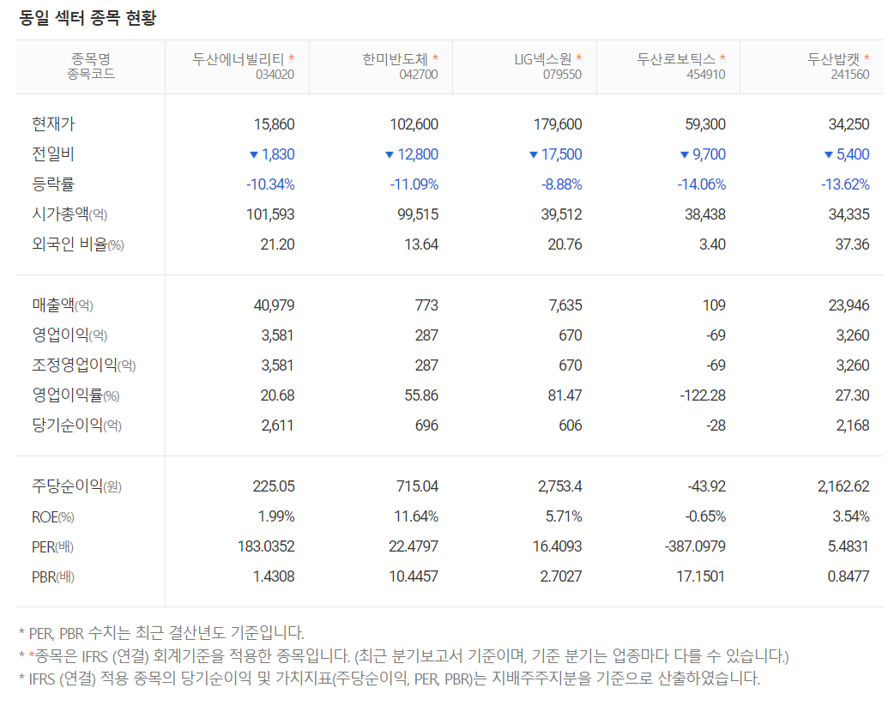The height and width of the screenshot is (712, 894).
Task: Click the IFRS (연결) 회계기준 footnote
Action: click(403, 656)
